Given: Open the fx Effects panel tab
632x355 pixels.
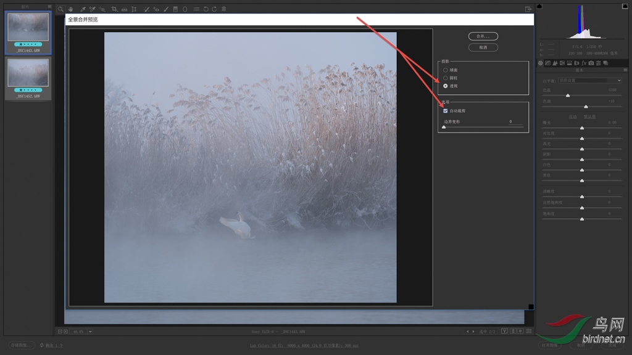Looking at the screenshot, I should click(584, 63).
